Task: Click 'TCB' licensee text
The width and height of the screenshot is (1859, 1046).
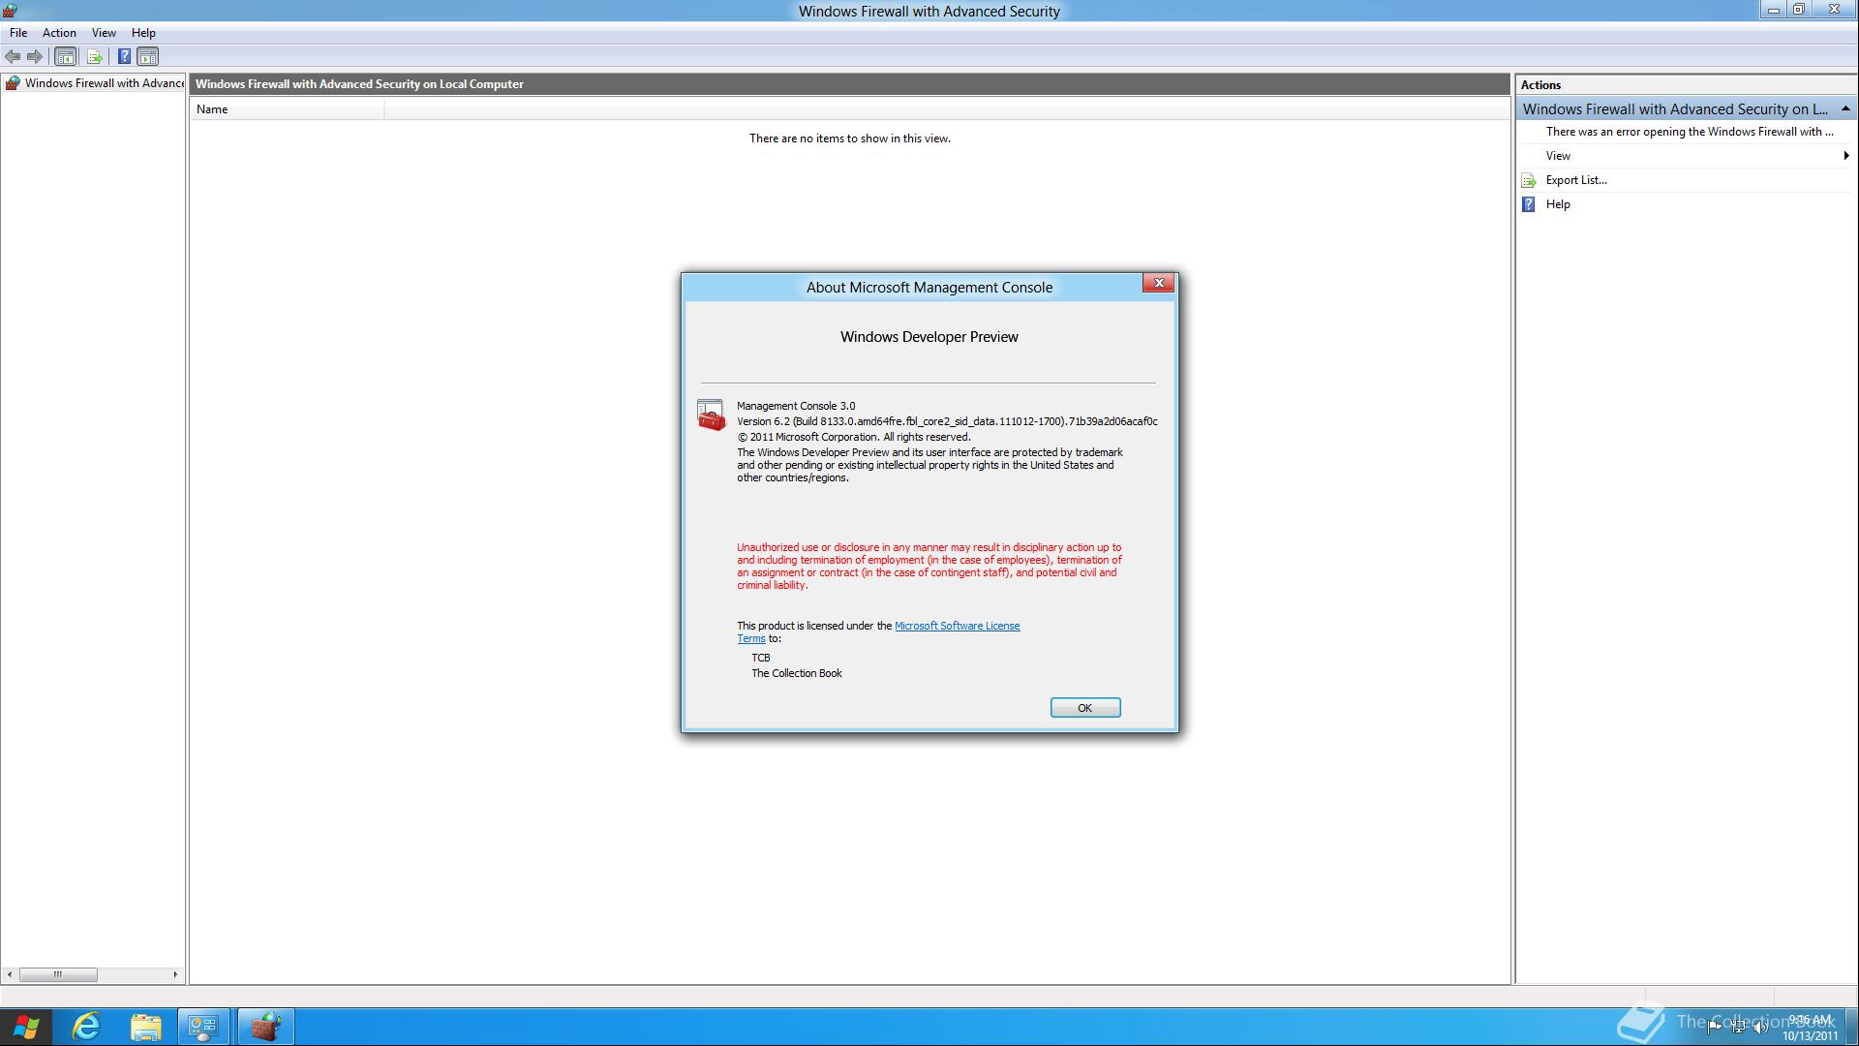Action: click(761, 658)
